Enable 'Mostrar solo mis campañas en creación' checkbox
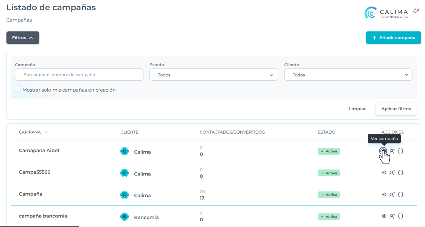Image resolution: width=425 pixels, height=227 pixels. pyautogui.click(x=17, y=90)
